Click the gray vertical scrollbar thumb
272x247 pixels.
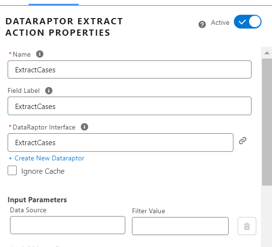point(267,122)
